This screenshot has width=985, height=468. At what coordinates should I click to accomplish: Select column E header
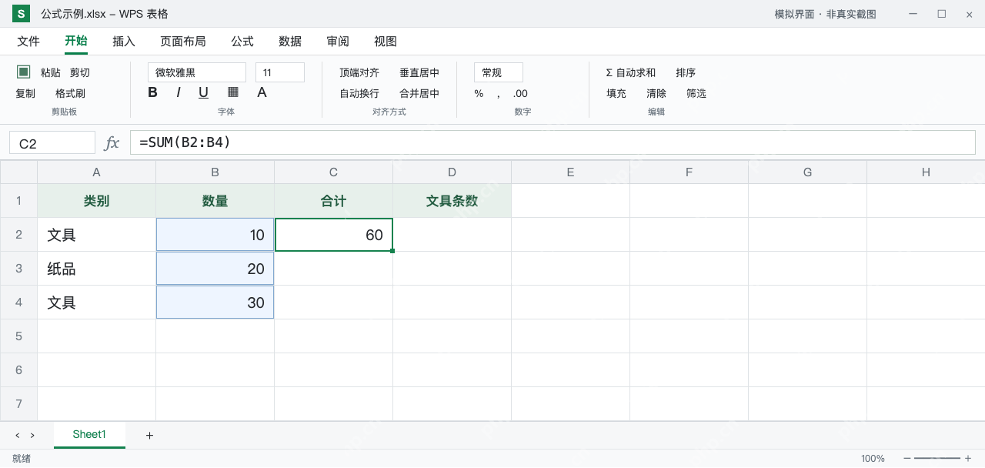pos(571,172)
